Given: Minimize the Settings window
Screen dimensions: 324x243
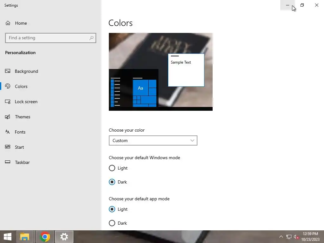Looking at the screenshot, I should click(287, 5).
